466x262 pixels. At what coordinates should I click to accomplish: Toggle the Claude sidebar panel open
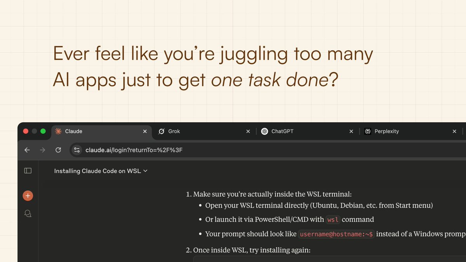(28, 170)
